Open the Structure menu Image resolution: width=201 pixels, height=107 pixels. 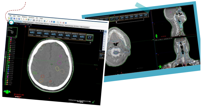(31, 17)
